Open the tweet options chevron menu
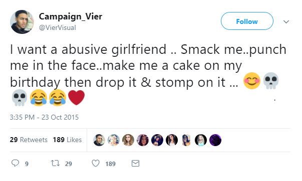Viewport: 302px width, 181px height. pyautogui.click(x=286, y=21)
